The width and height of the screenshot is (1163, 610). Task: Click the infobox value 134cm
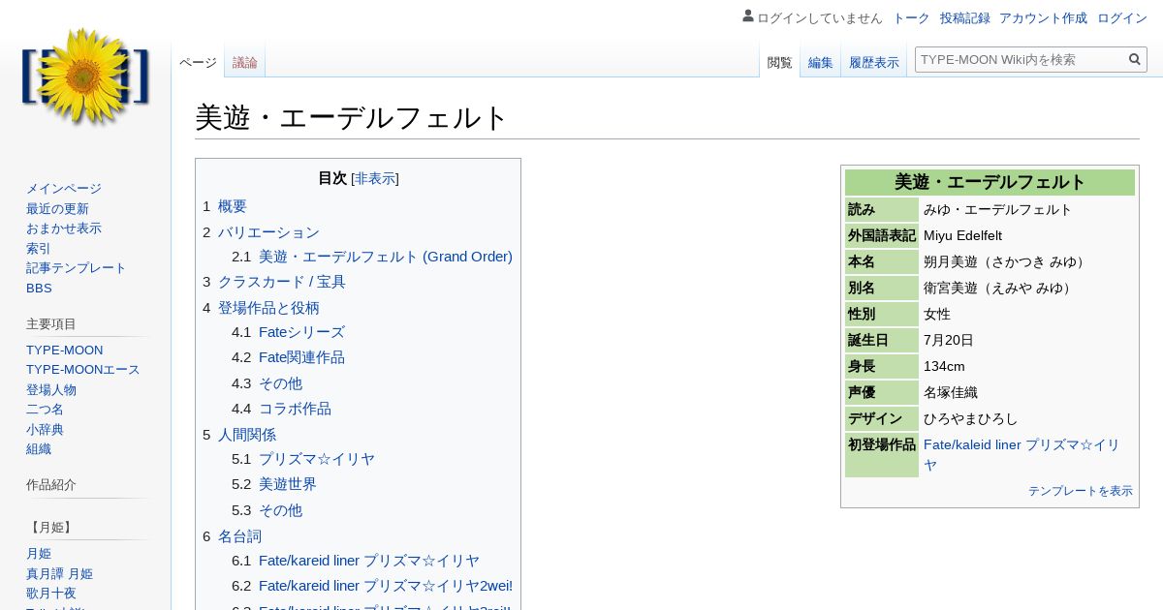pyautogui.click(x=944, y=366)
